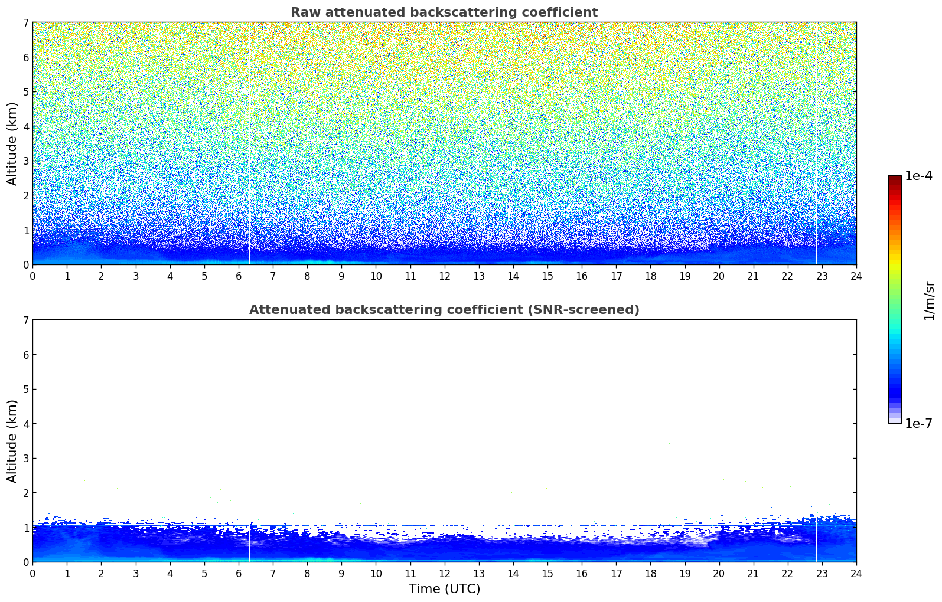
Task: Click the colorbar's '1e-7' minimum label
Action: pos(918,424)
